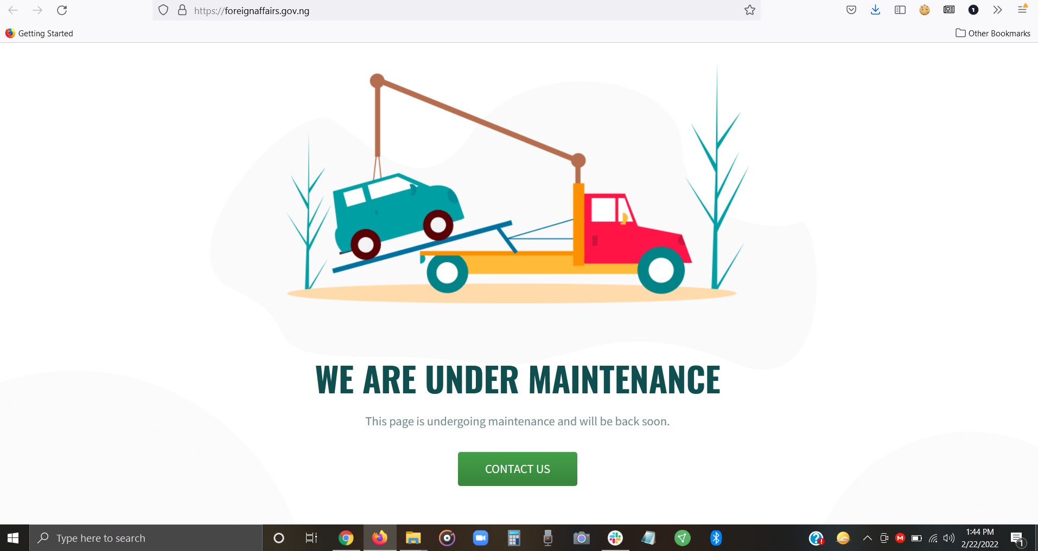
Task: Toggle the Firefox sidebar button
Action: pos(900,10)
